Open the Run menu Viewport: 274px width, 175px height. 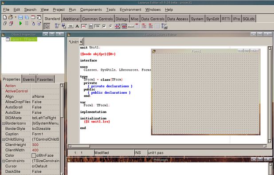72,10
